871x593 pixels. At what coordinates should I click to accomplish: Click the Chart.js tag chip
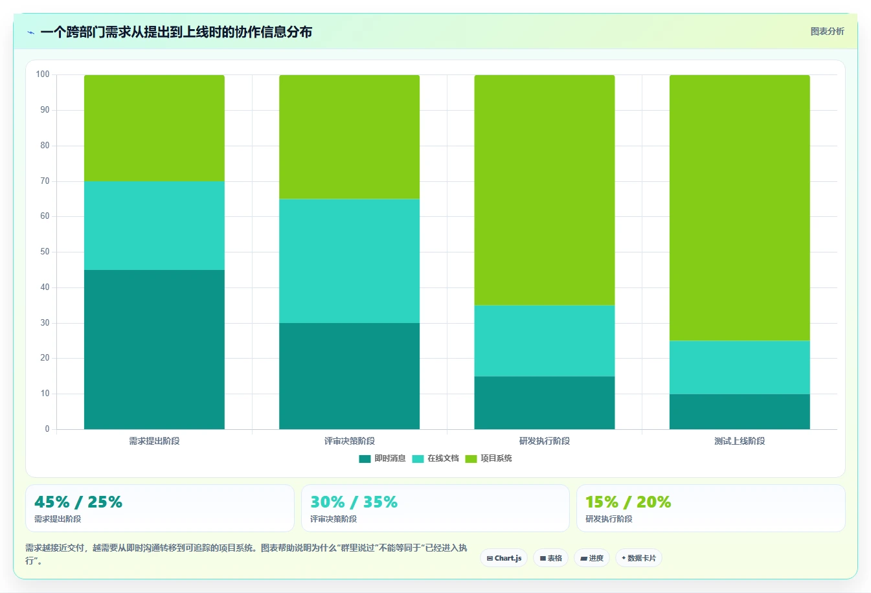pos(504,558)
